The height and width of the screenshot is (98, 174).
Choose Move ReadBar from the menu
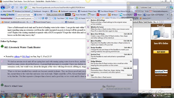point(109,43)
